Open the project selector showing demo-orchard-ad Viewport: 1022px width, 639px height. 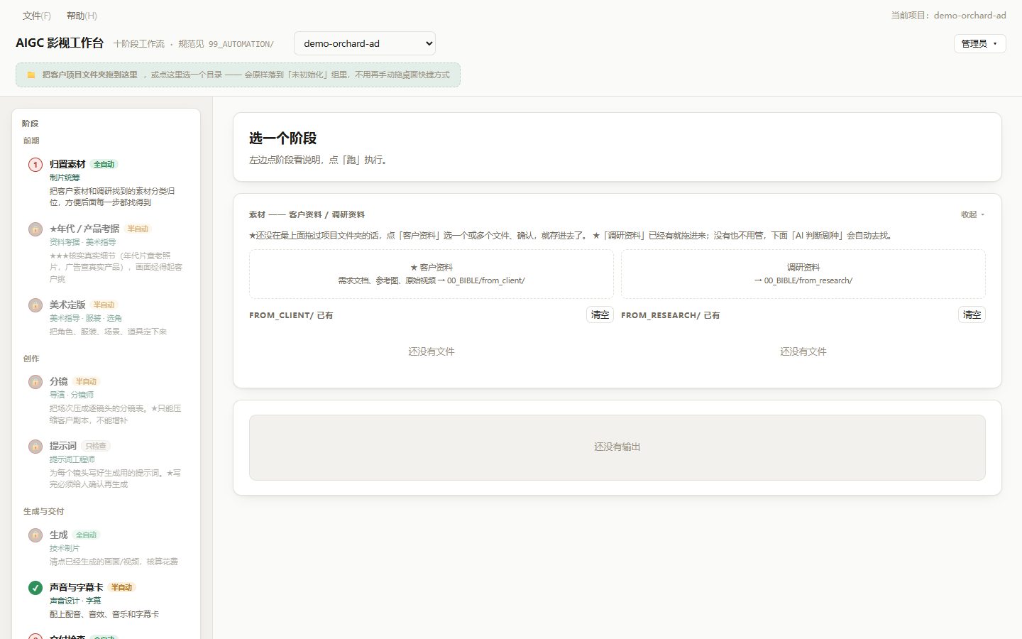(x=365, y=43)
